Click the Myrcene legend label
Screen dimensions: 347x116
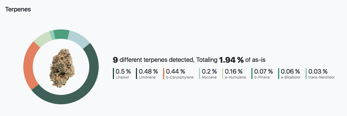point(209,77)
